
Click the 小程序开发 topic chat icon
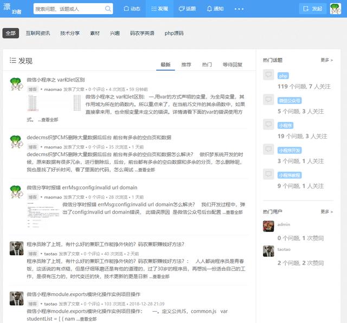click(x=268, y=149)
